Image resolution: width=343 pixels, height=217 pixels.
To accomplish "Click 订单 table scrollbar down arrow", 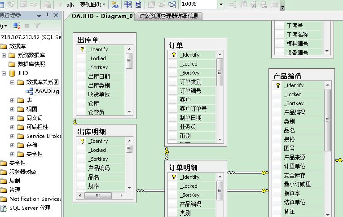I will pyautogui.click(x=220, y=139).
